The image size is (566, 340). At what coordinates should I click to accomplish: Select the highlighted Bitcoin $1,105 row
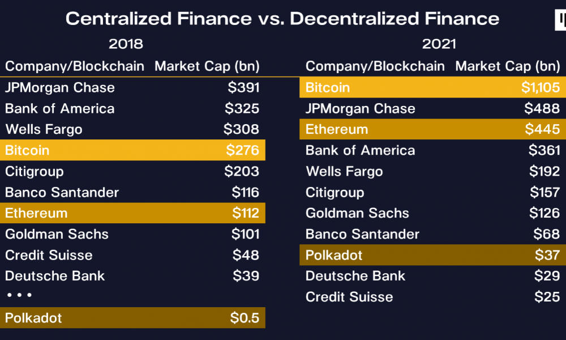click(x=433, y=87)
